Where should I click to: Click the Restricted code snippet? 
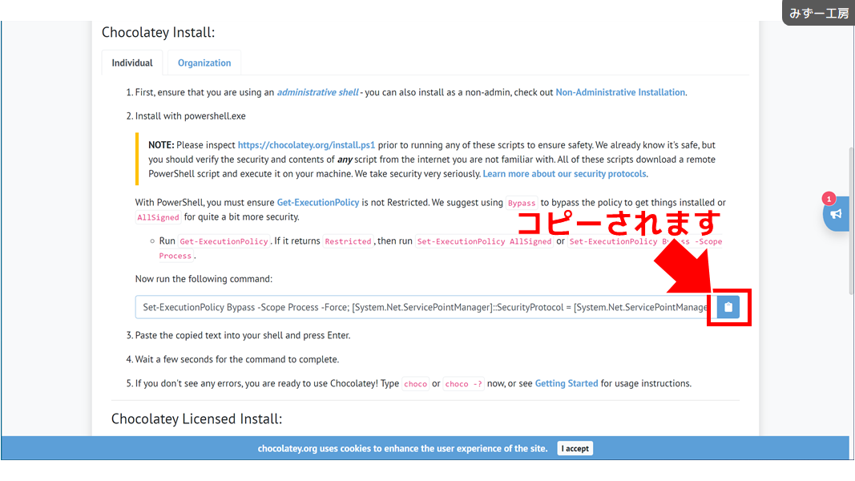pos(348,241)
